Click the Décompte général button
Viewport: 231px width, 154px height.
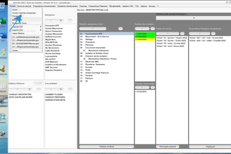[168, 147]
